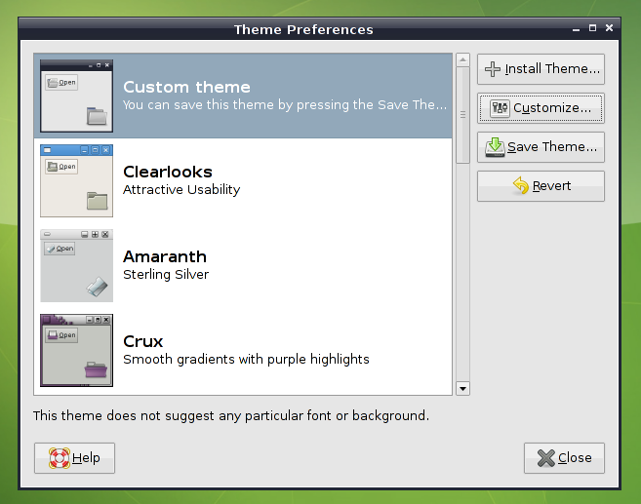Choose the Crux theme name

coord(143,341)
